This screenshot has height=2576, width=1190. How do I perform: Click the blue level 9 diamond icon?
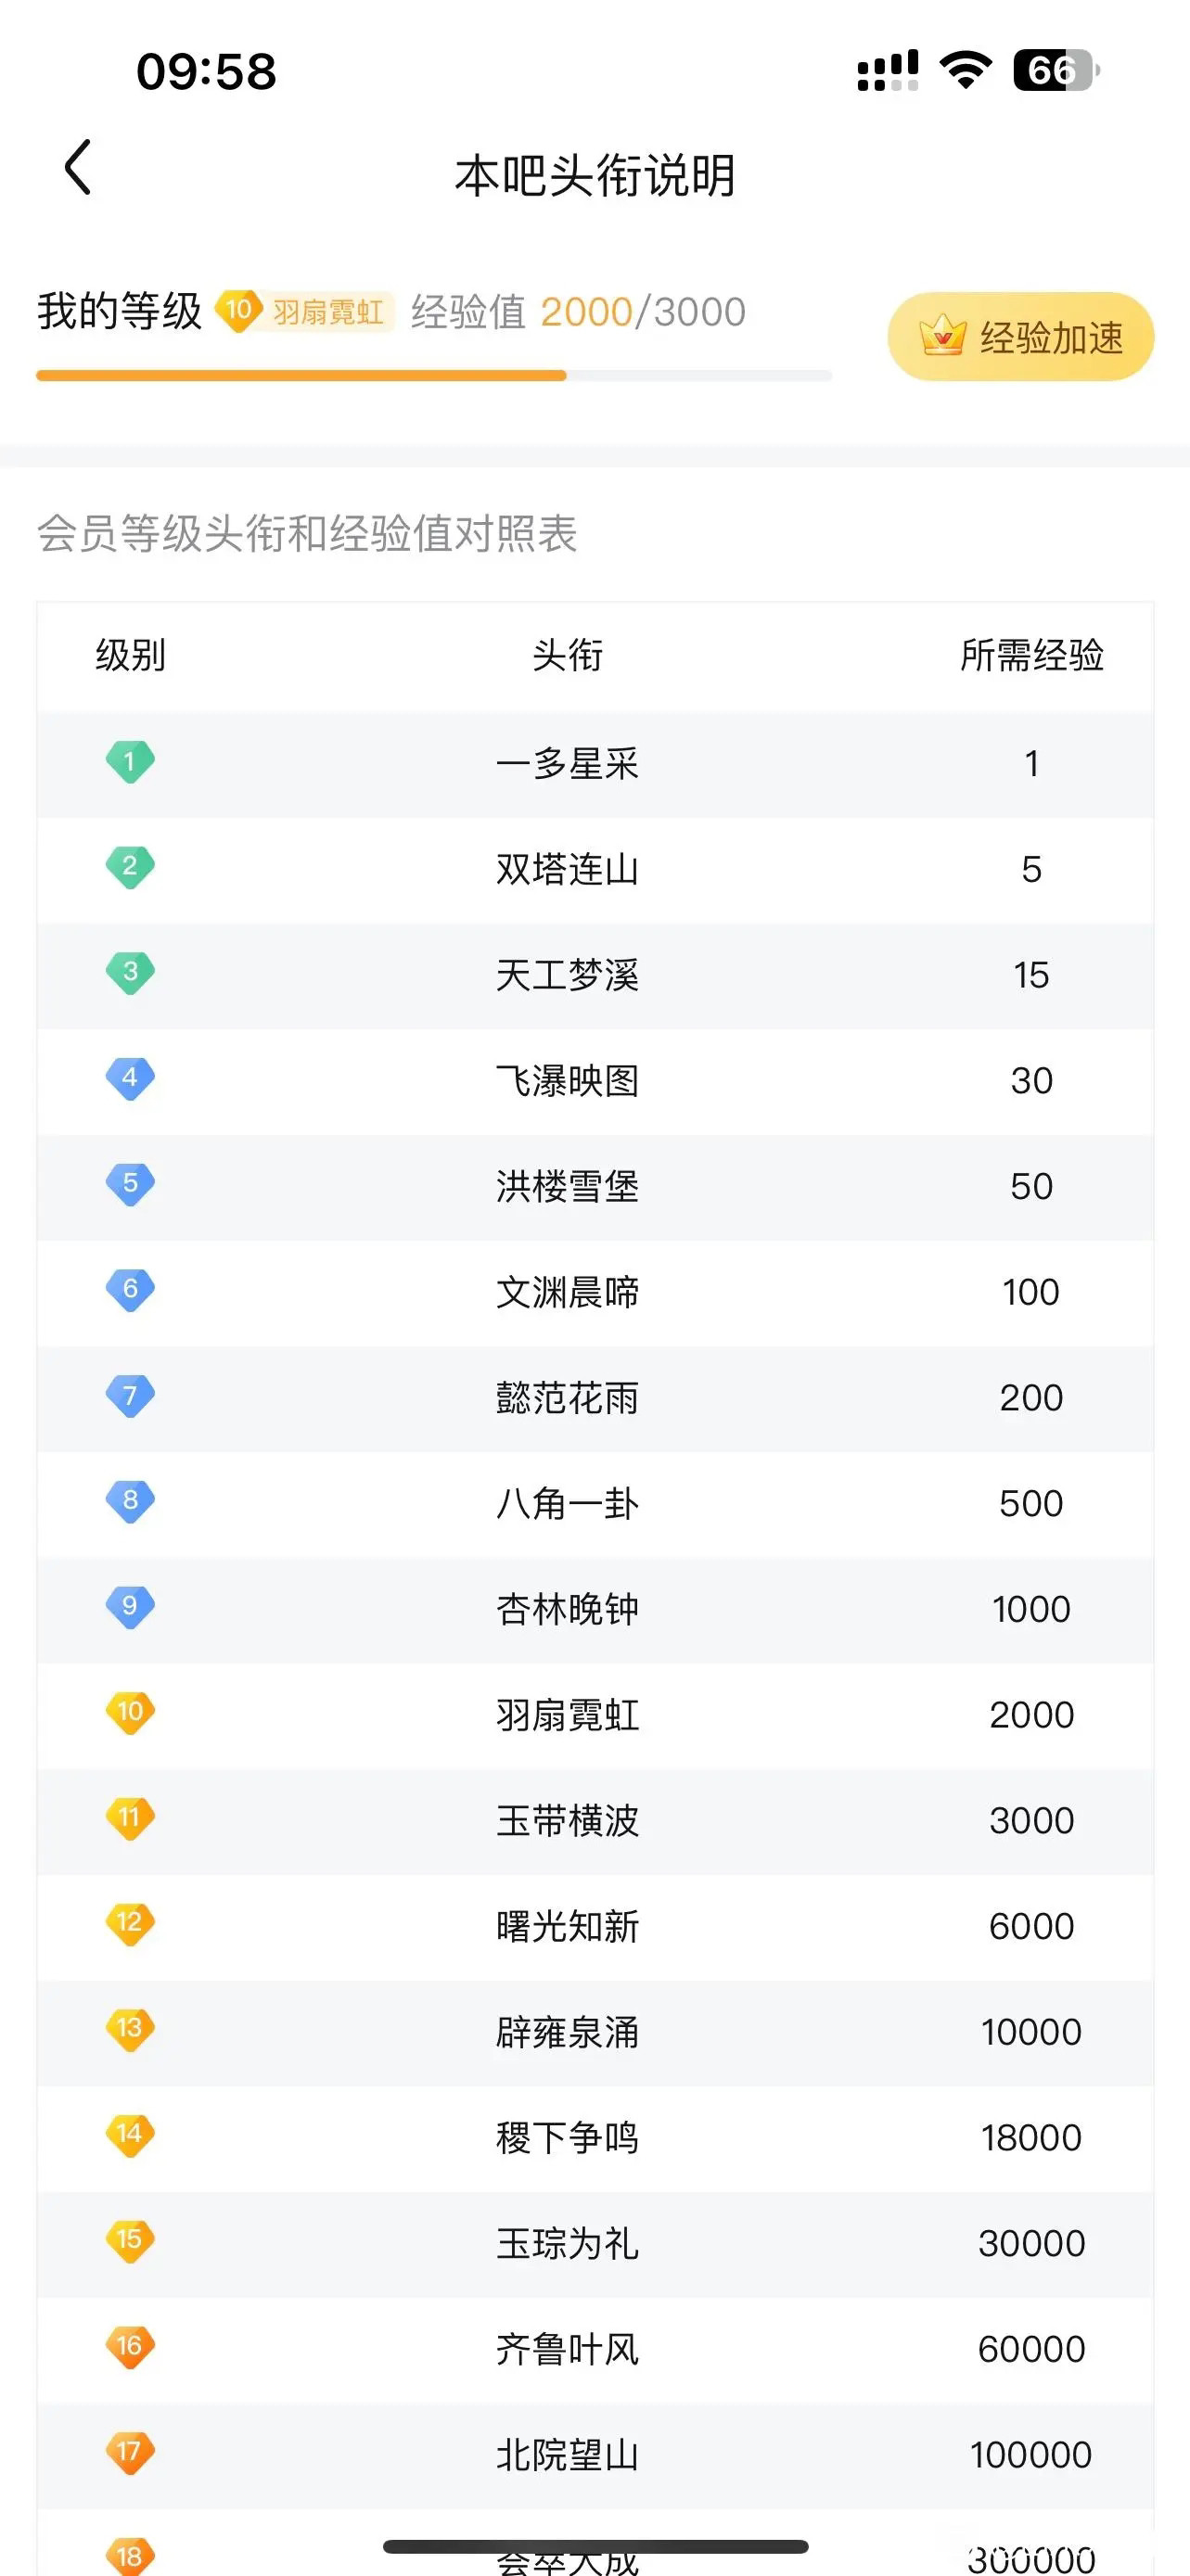(130, 1606)
